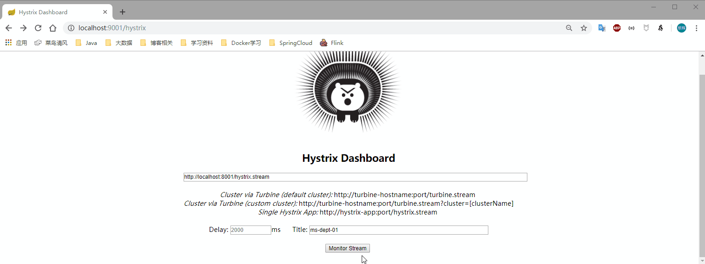
Task: Open the Chrome three-dot menu
Action: tap(696, 28)
